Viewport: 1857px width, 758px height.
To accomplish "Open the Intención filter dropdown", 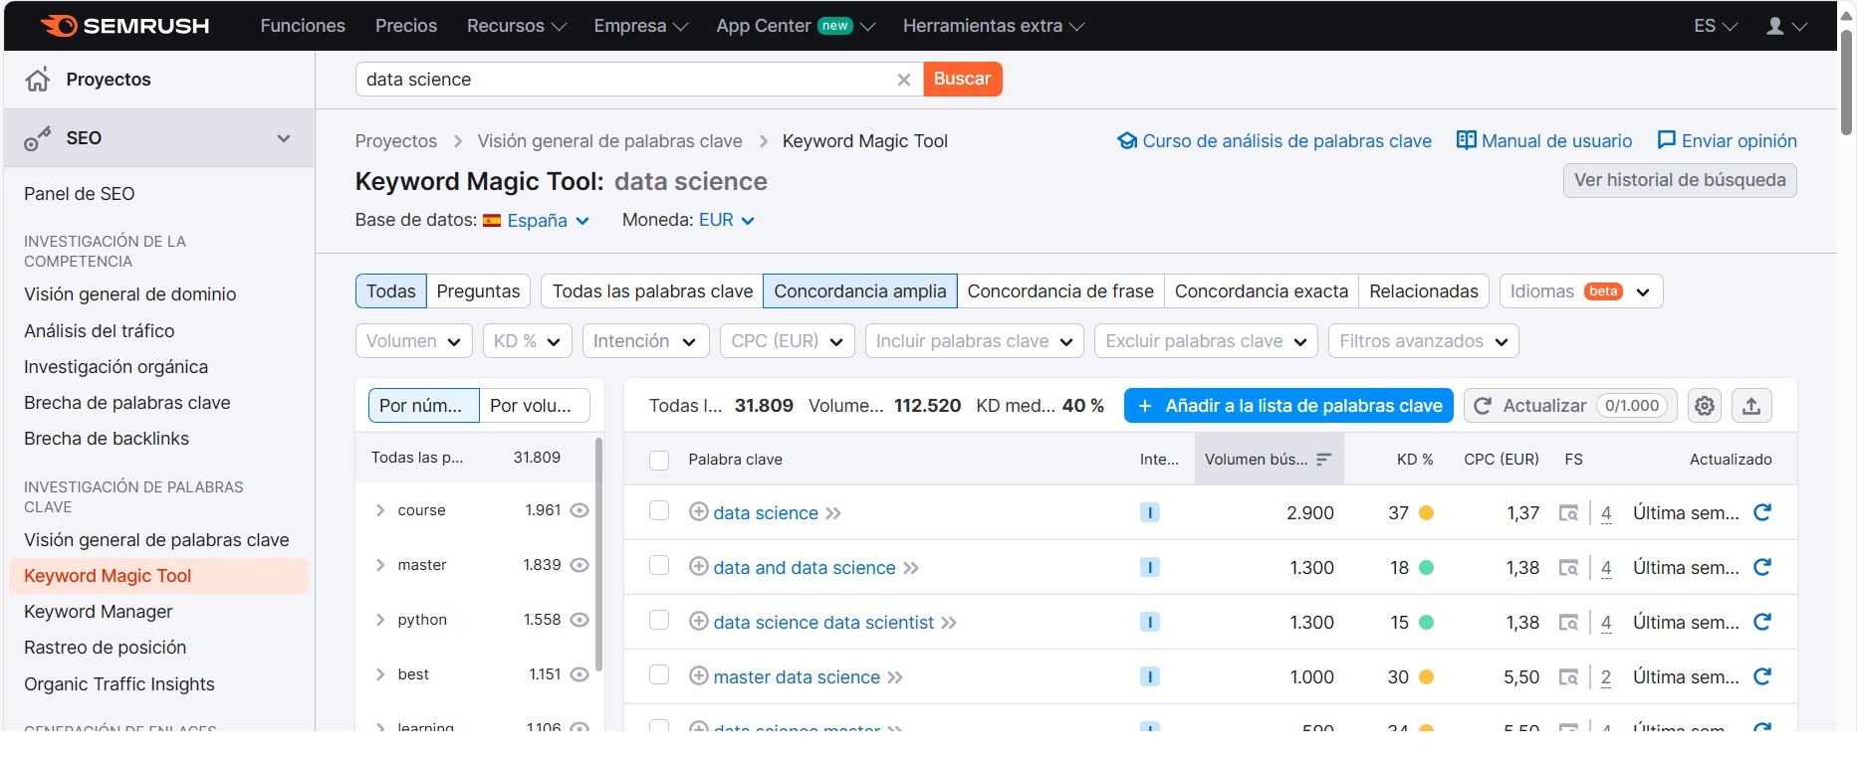I will click(645, 341).
